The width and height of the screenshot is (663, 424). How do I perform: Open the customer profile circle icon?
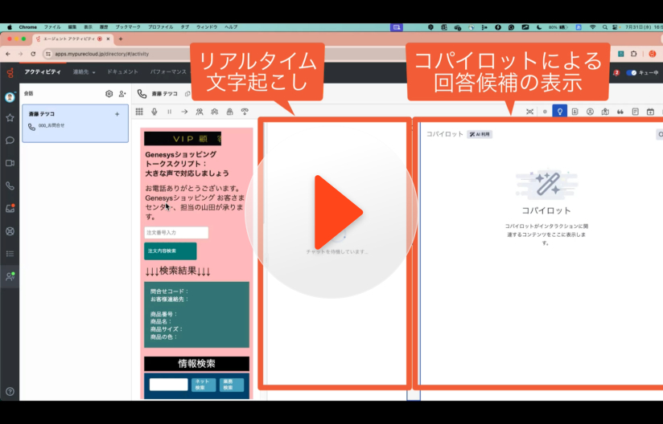coord(590,112)
